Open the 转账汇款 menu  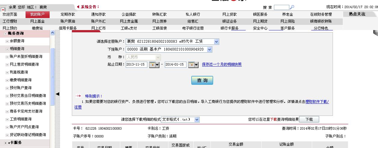(x=159, y=14)
